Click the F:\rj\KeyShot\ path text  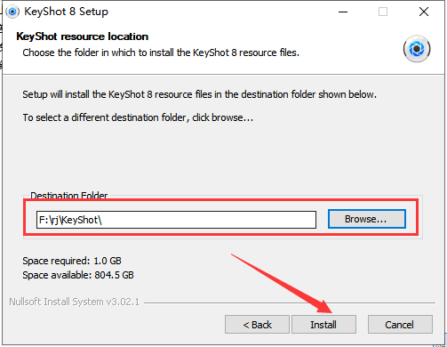click(70, 220)
